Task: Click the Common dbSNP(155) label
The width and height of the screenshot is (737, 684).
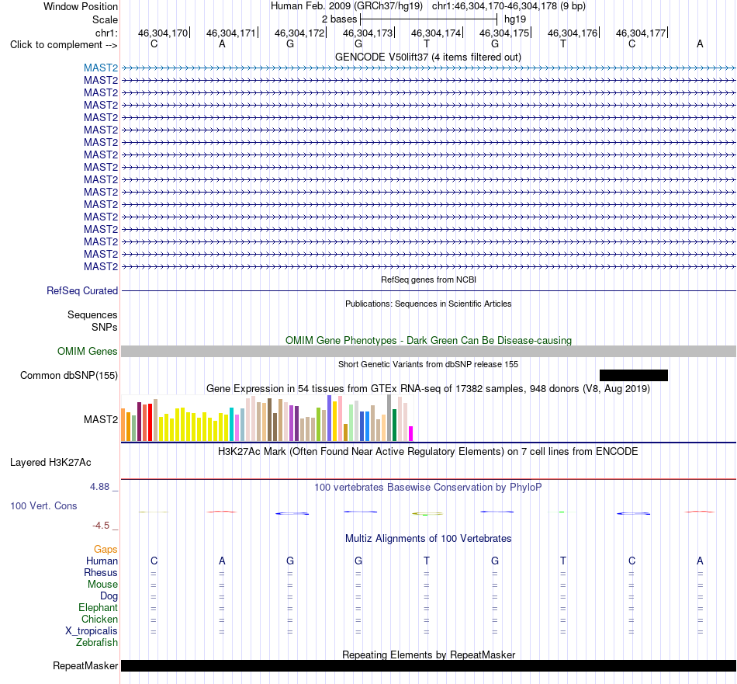Action: [68, 376]
